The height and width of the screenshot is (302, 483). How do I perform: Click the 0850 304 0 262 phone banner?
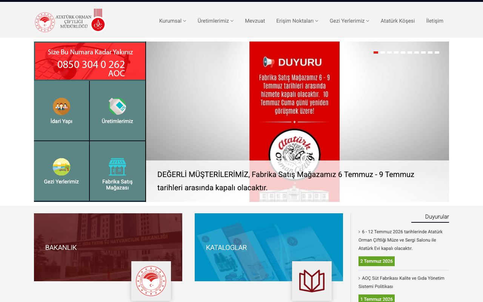(x=90, y=61)
